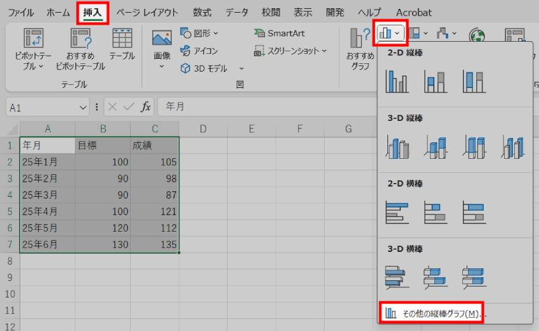539x331 pixels.
Task: Select 2-D 100% stacked column chart
Action: (474, 81)
